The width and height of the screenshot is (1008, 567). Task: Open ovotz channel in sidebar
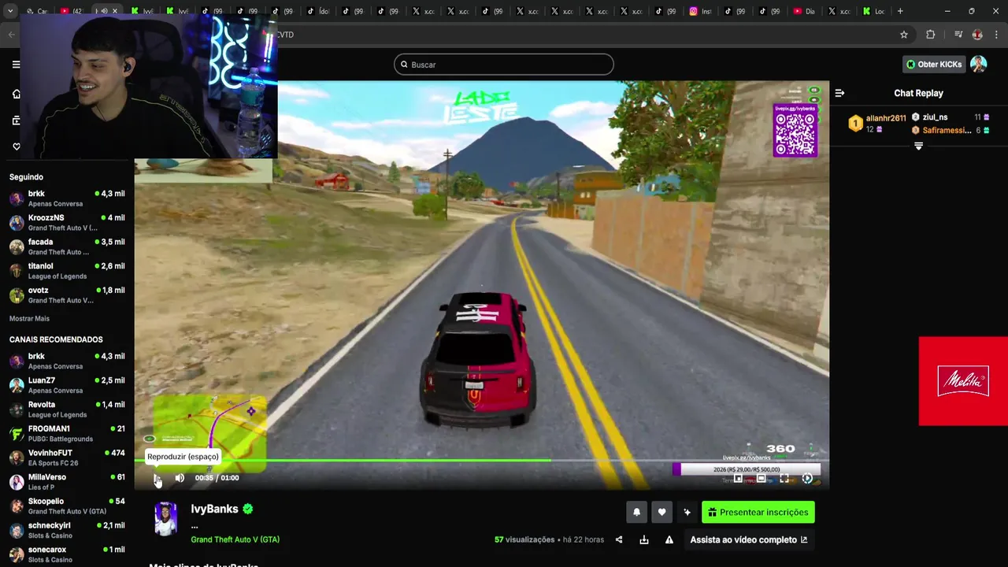[x=67, y=295]
